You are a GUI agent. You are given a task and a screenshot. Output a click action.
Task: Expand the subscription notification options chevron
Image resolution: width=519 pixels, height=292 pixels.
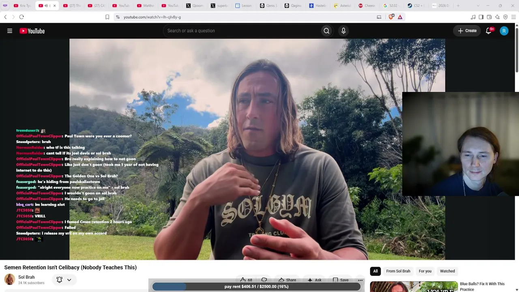coord(69,280)
